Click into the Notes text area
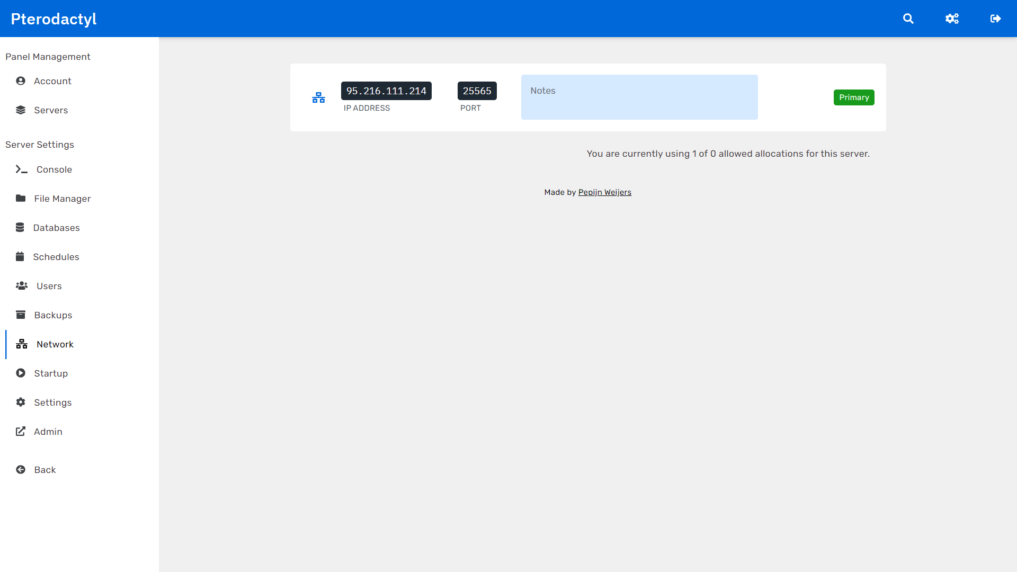 click(x=639, y=97)
